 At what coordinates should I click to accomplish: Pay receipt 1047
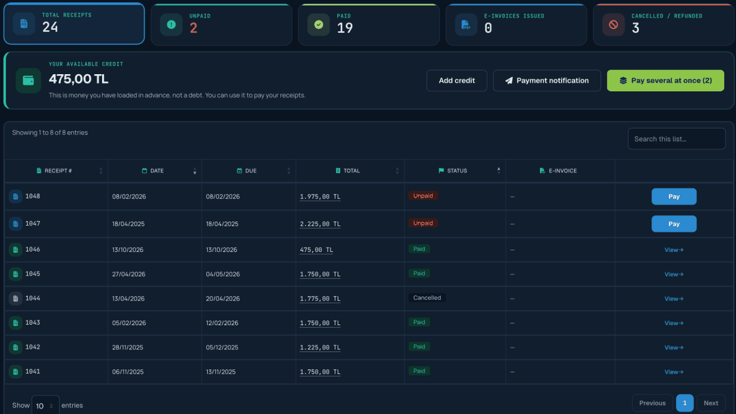[674, 224]
